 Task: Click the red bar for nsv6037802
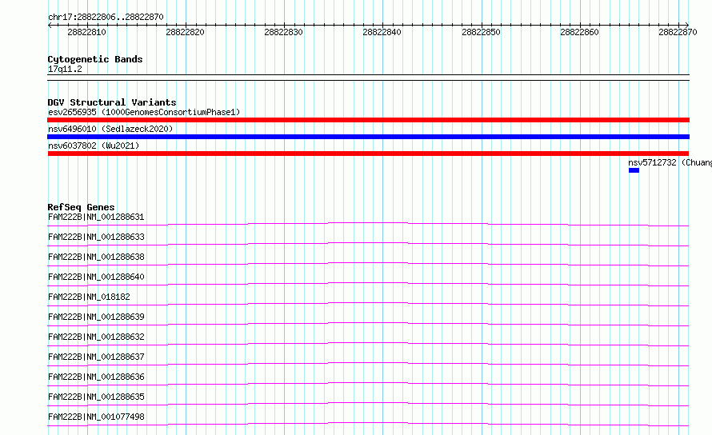point(368,154)
